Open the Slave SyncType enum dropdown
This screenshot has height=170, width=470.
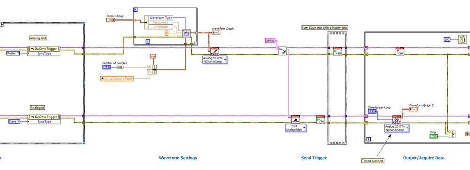(x=14, y=122)
